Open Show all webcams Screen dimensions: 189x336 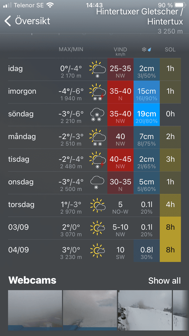point(164,281)
